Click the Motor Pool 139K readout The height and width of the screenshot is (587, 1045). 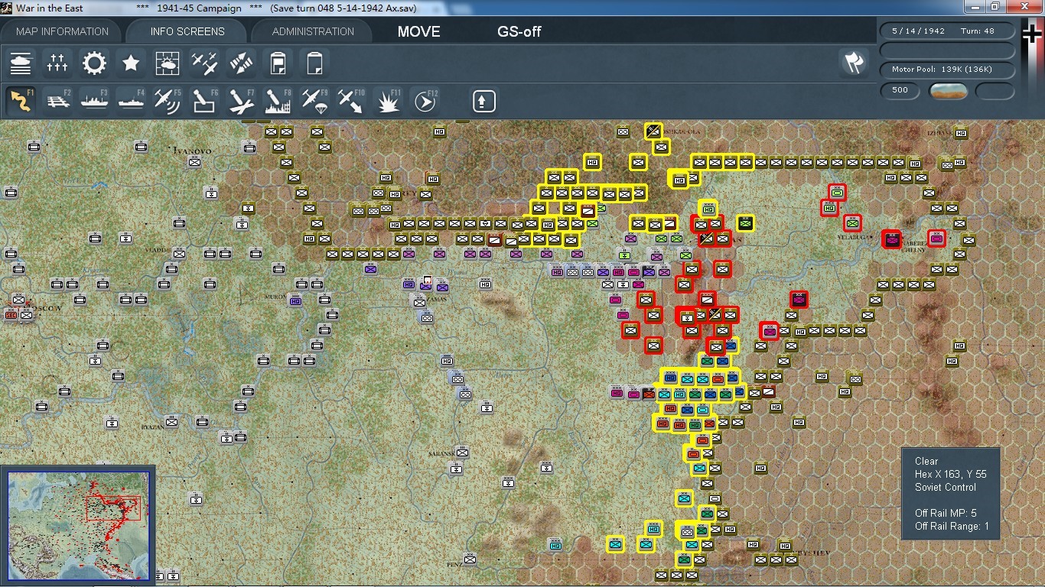(948, 70)
